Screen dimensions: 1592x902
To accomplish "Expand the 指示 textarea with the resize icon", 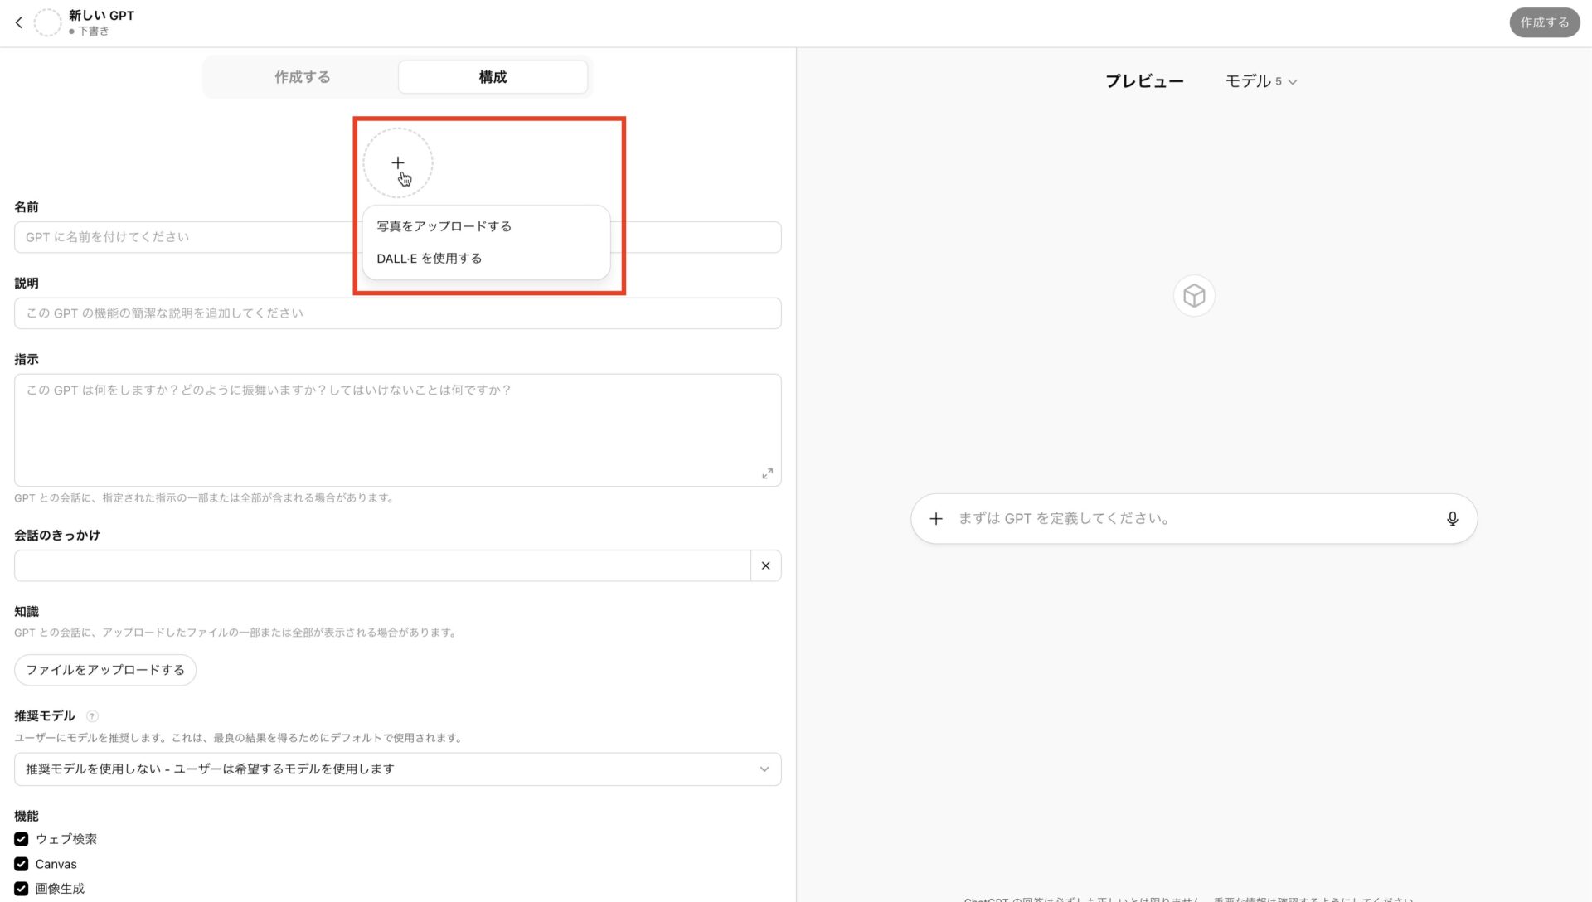I will 767,473.
